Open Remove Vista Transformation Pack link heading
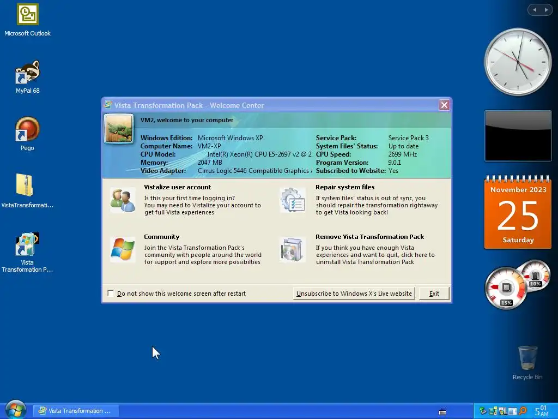This screenshot has height=419, width=558. [370, 237]
